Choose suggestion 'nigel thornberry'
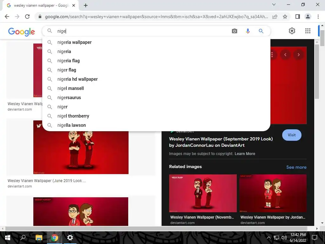The image size is (325, 244). tap(156, 116)
